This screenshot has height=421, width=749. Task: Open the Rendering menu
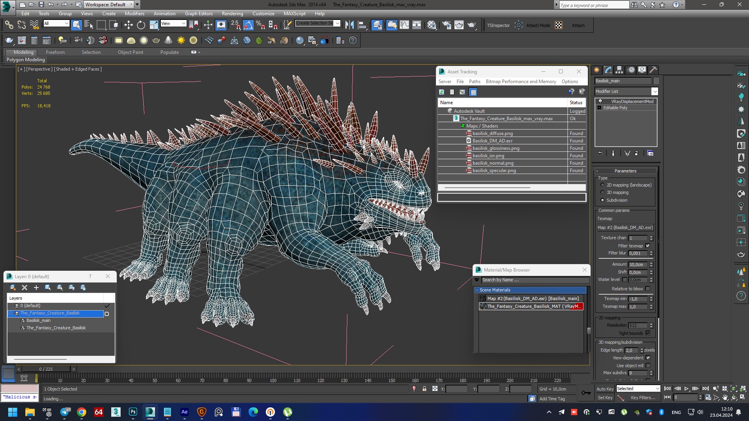coord(232,13)
